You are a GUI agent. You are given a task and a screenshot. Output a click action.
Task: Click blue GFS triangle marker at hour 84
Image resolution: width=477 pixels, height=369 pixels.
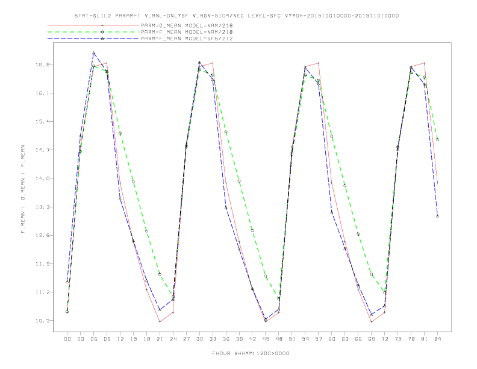point(437,216)
